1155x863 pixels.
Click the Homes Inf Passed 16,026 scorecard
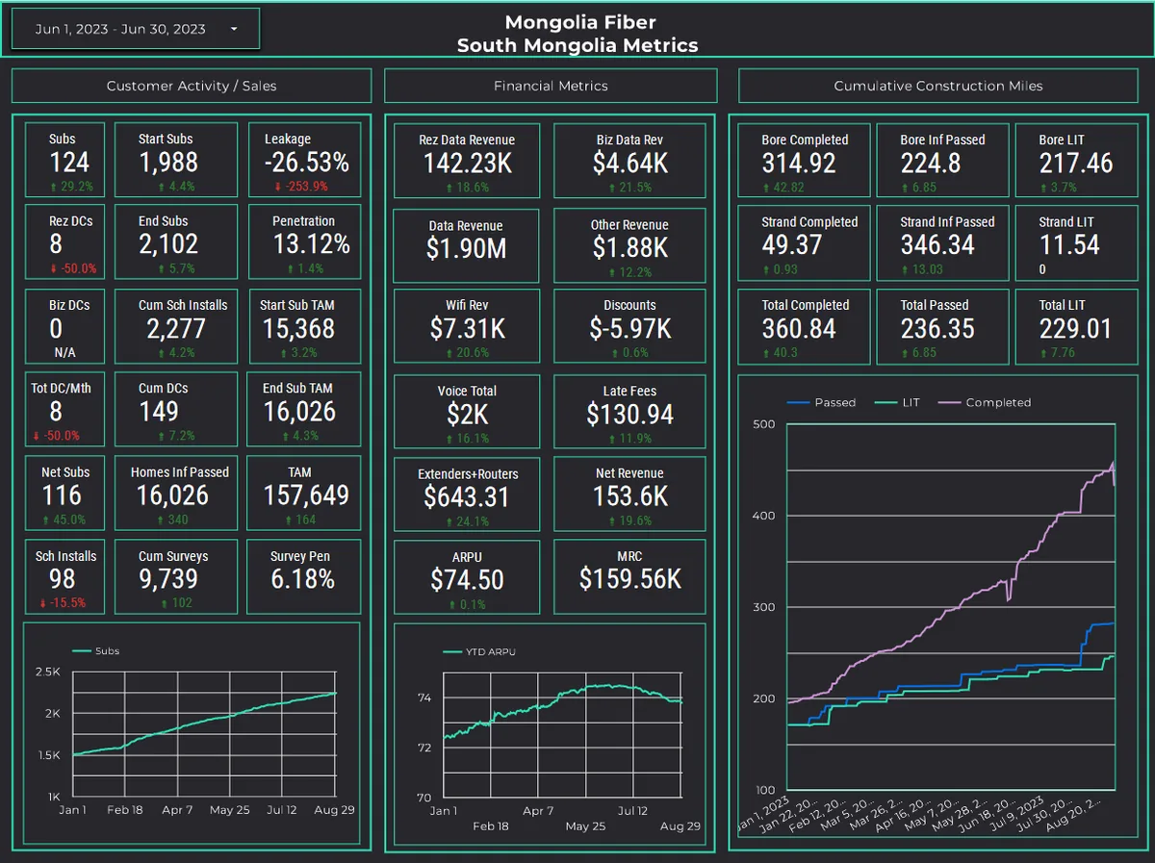[176, 495]
